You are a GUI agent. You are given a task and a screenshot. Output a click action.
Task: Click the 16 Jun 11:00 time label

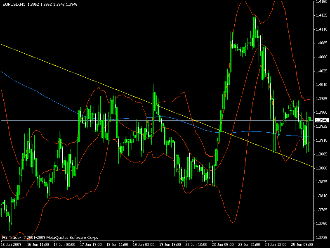coord(38,245)
